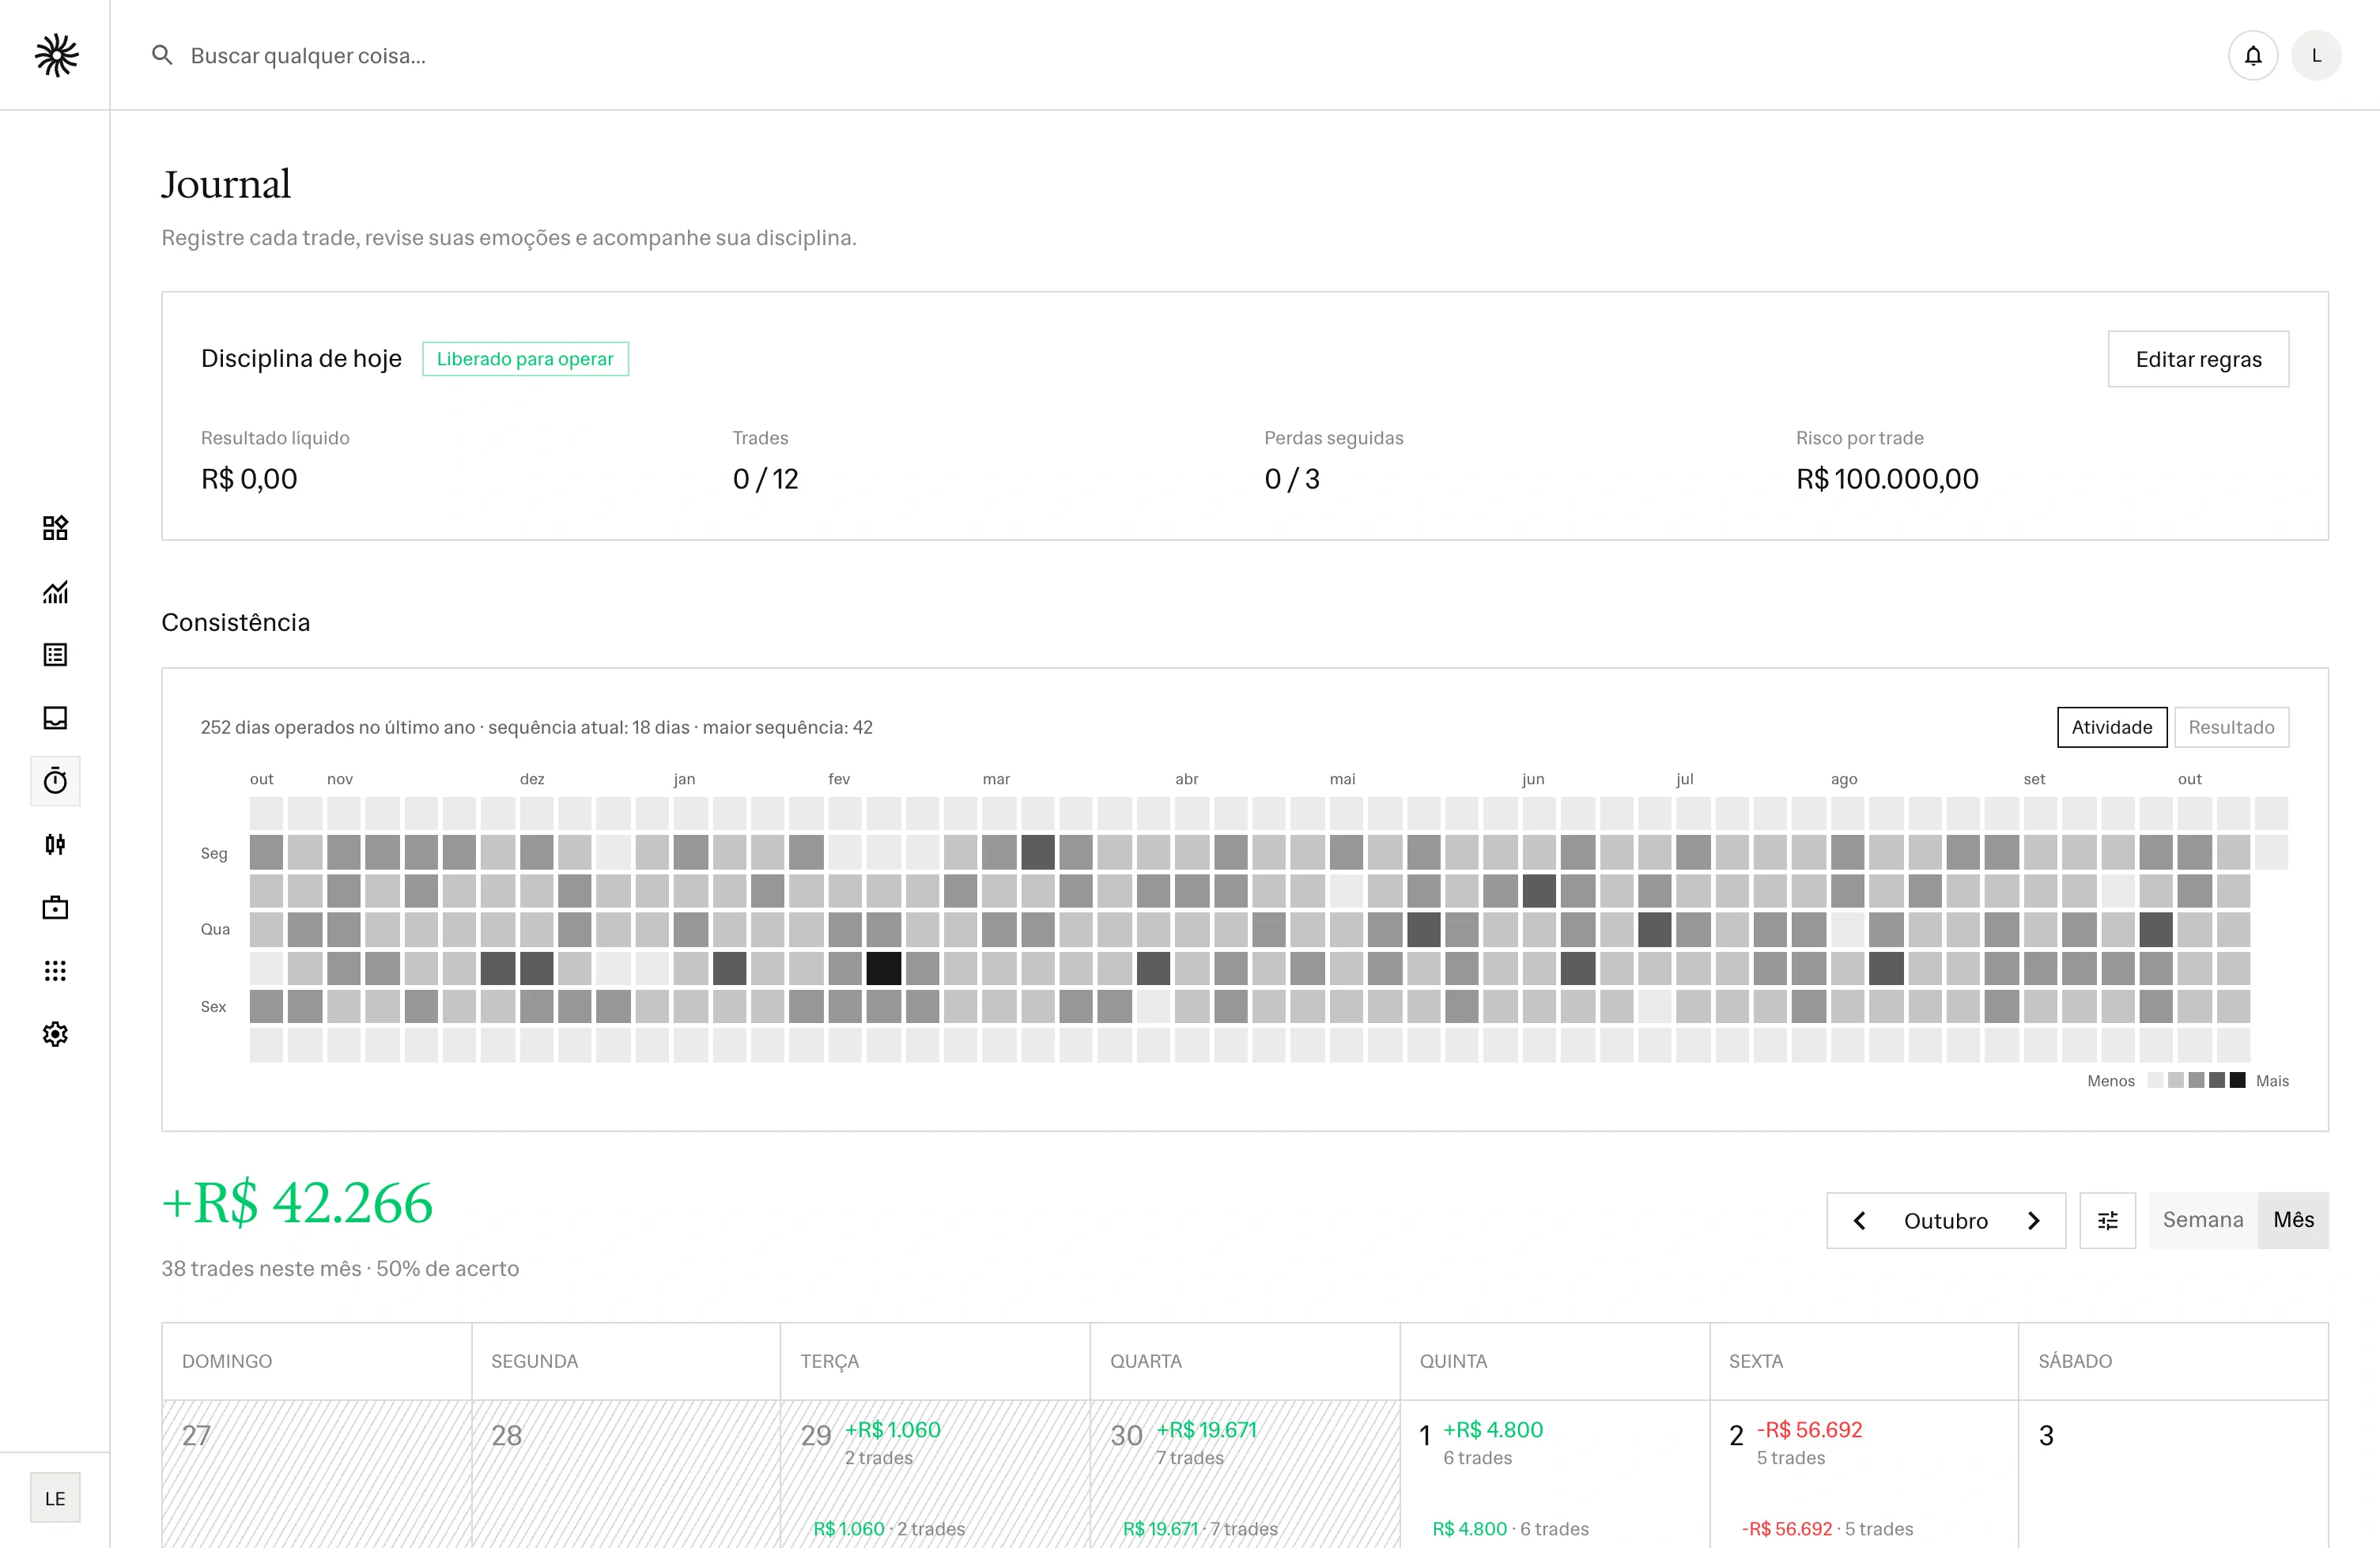The image size is (2380, 1548).
Task: Open calendar day 29 with +R$ 1.060
Action: pyautogui.click(x=935, y=1474)
